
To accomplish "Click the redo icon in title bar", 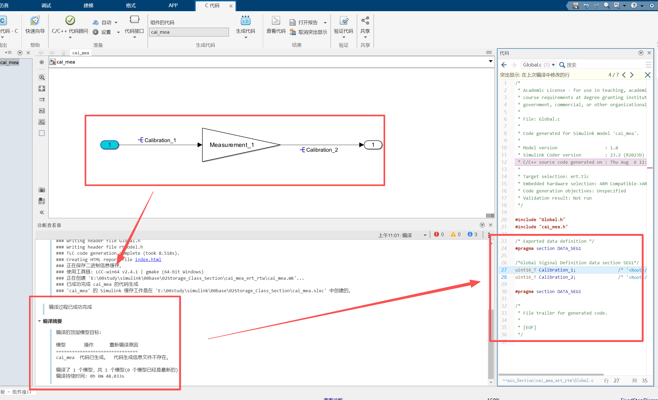I will pos(596,5).
